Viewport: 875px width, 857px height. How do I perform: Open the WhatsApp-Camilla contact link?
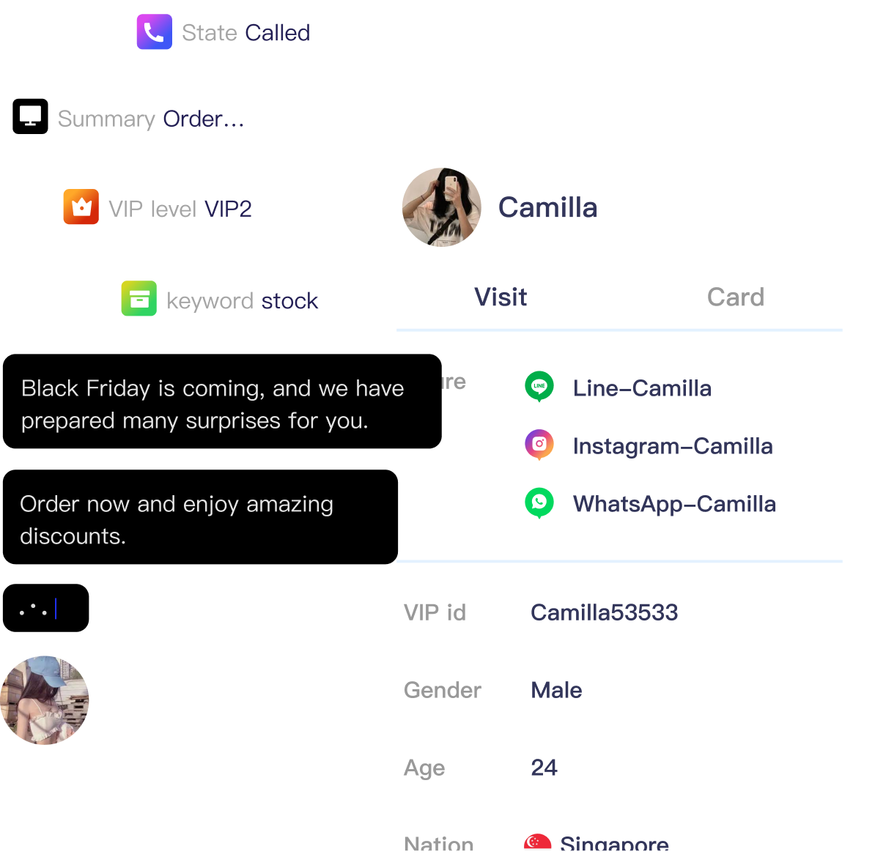point(674,504)
